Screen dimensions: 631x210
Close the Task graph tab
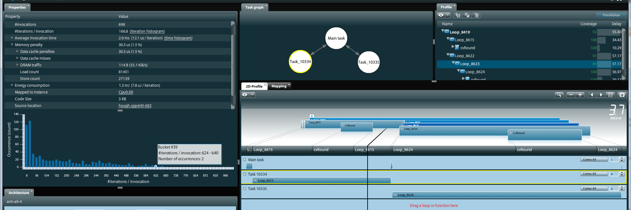coord(266,6)
